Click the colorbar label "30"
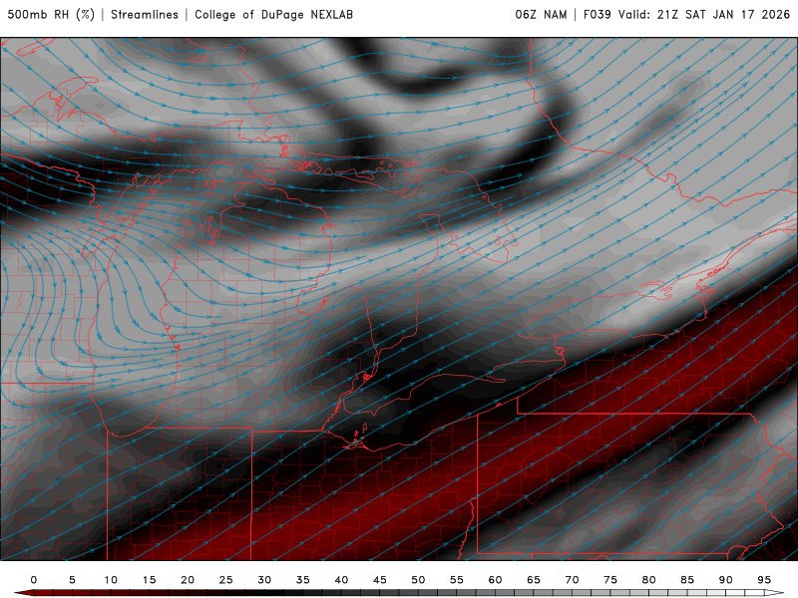Viewport: 798px width, 598px height. [x=264, y=580]
